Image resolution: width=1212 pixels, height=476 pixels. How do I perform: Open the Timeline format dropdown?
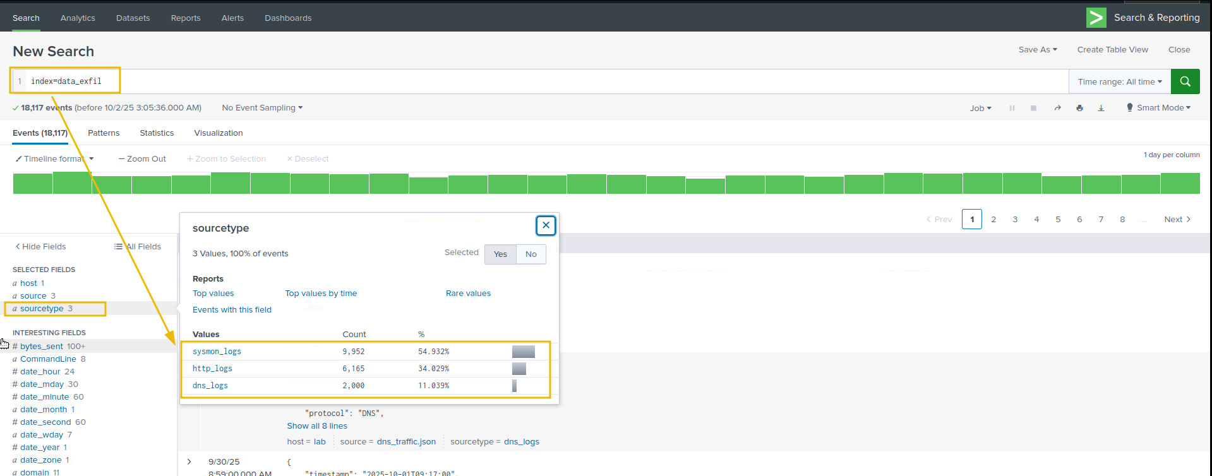pos(55,159)
